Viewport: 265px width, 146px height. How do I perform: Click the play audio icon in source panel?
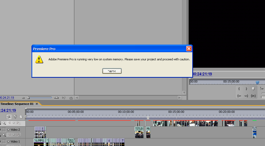click(x=64, y=98)
